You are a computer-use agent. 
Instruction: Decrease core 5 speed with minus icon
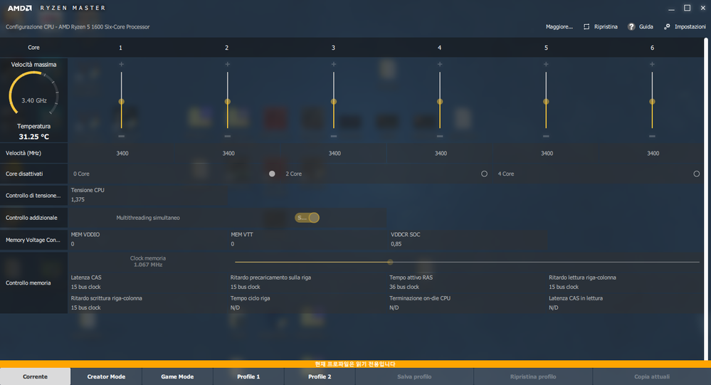545,136
